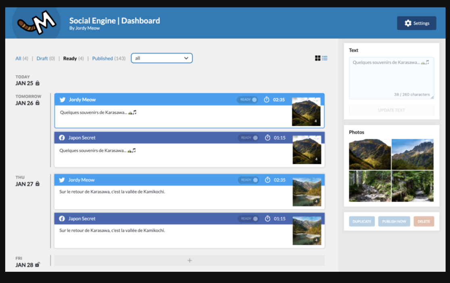Open the forest trail photo in Photos panel
Screen dimensions: 450x283
[412, 186]
